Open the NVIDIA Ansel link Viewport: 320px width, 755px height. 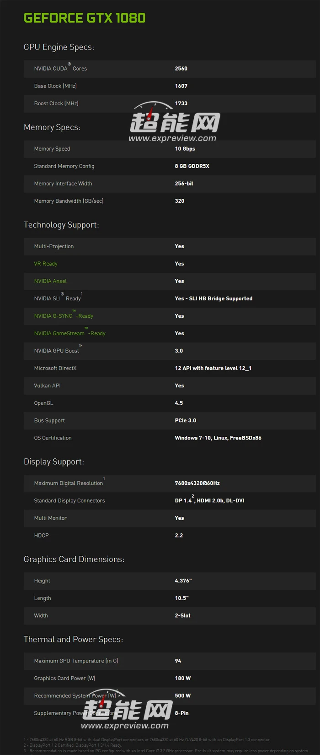[x=50, y=281]
